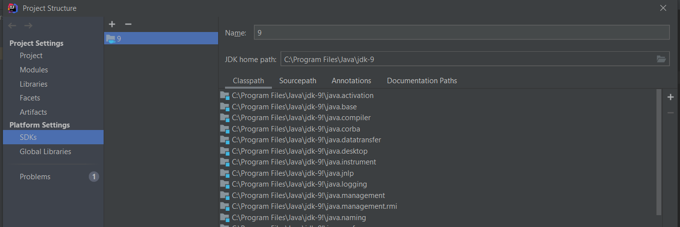Screen dimensions: 680x227
Task: Click folder icon of java.management.rmi entry
Action: (x=225, y=206)
